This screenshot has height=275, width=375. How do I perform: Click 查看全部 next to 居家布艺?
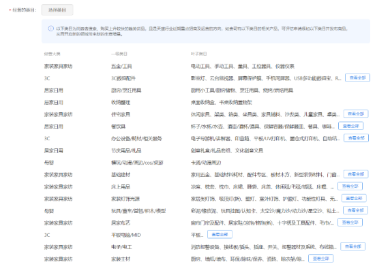pos(350,222)
